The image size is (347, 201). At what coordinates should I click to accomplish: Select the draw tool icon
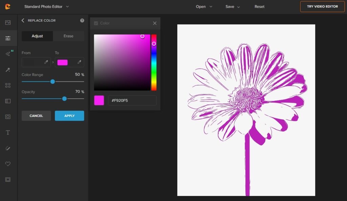[8, 148]
